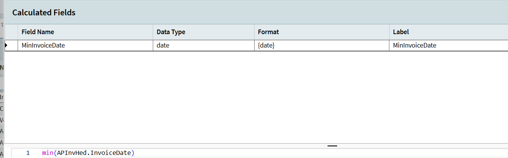Viewport: 508px width, 158px height.
Task: Click the current row indicator arrow
Action: (x=6, y=45)
